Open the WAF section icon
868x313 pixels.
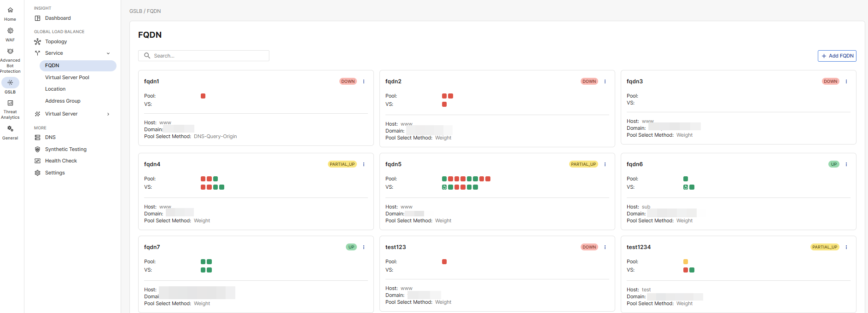point(10,31)
